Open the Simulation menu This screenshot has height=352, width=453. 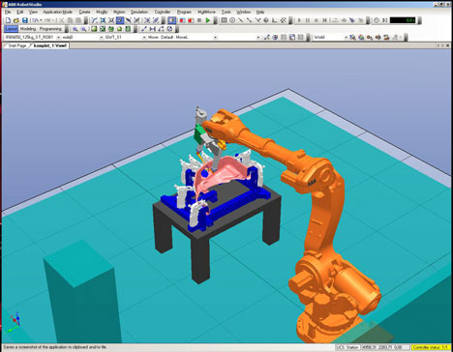(139, 12)
